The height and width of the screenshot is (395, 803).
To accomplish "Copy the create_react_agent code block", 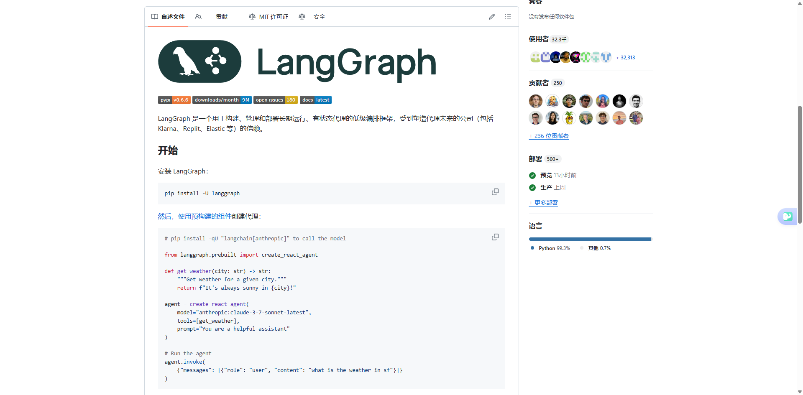I will (x=495, y=237).
